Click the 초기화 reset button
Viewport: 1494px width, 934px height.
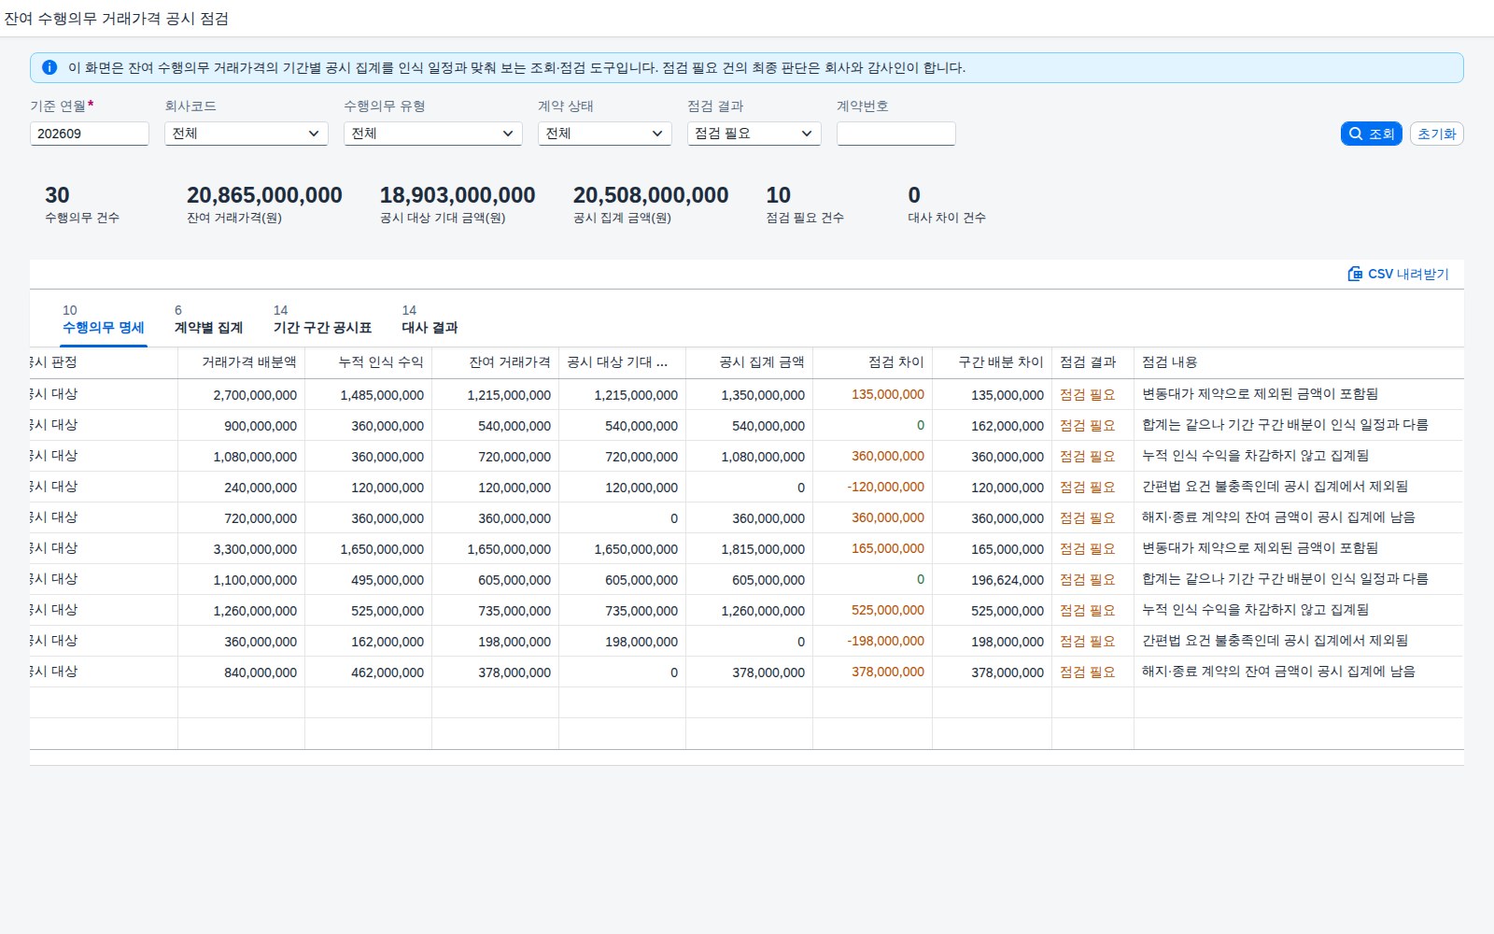coord(1437,134)
